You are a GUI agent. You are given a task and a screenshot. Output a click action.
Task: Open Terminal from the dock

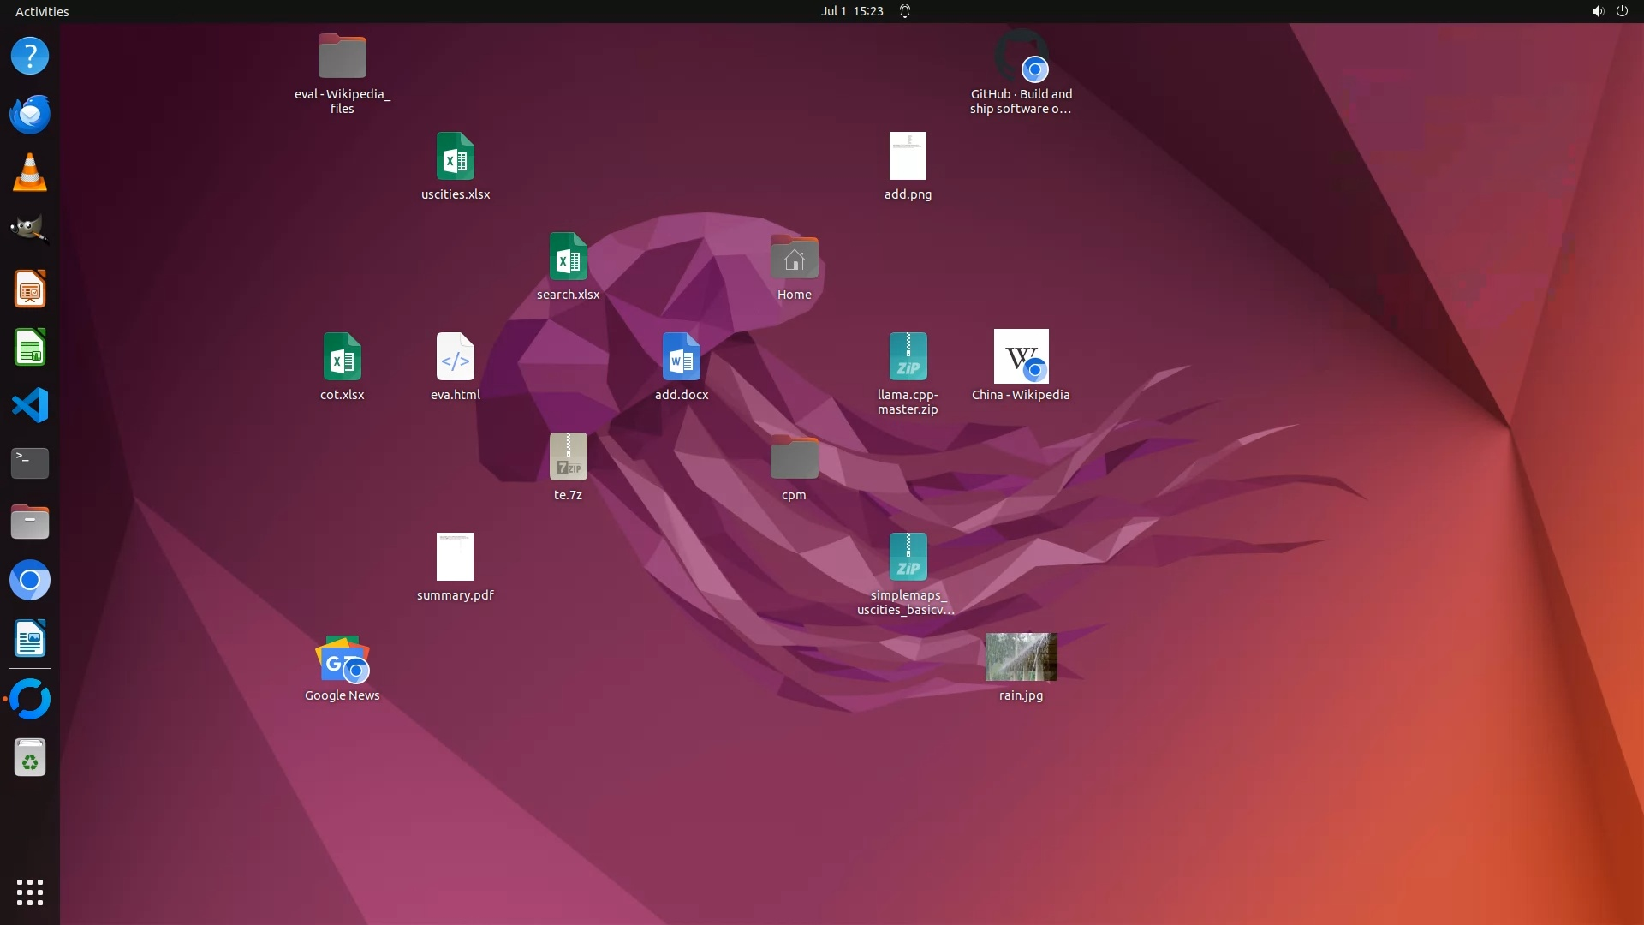(x=30, y=463)
